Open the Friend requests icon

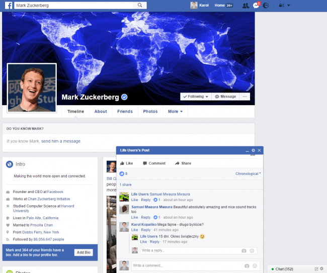pyautogui.click(x=246, y=6)
